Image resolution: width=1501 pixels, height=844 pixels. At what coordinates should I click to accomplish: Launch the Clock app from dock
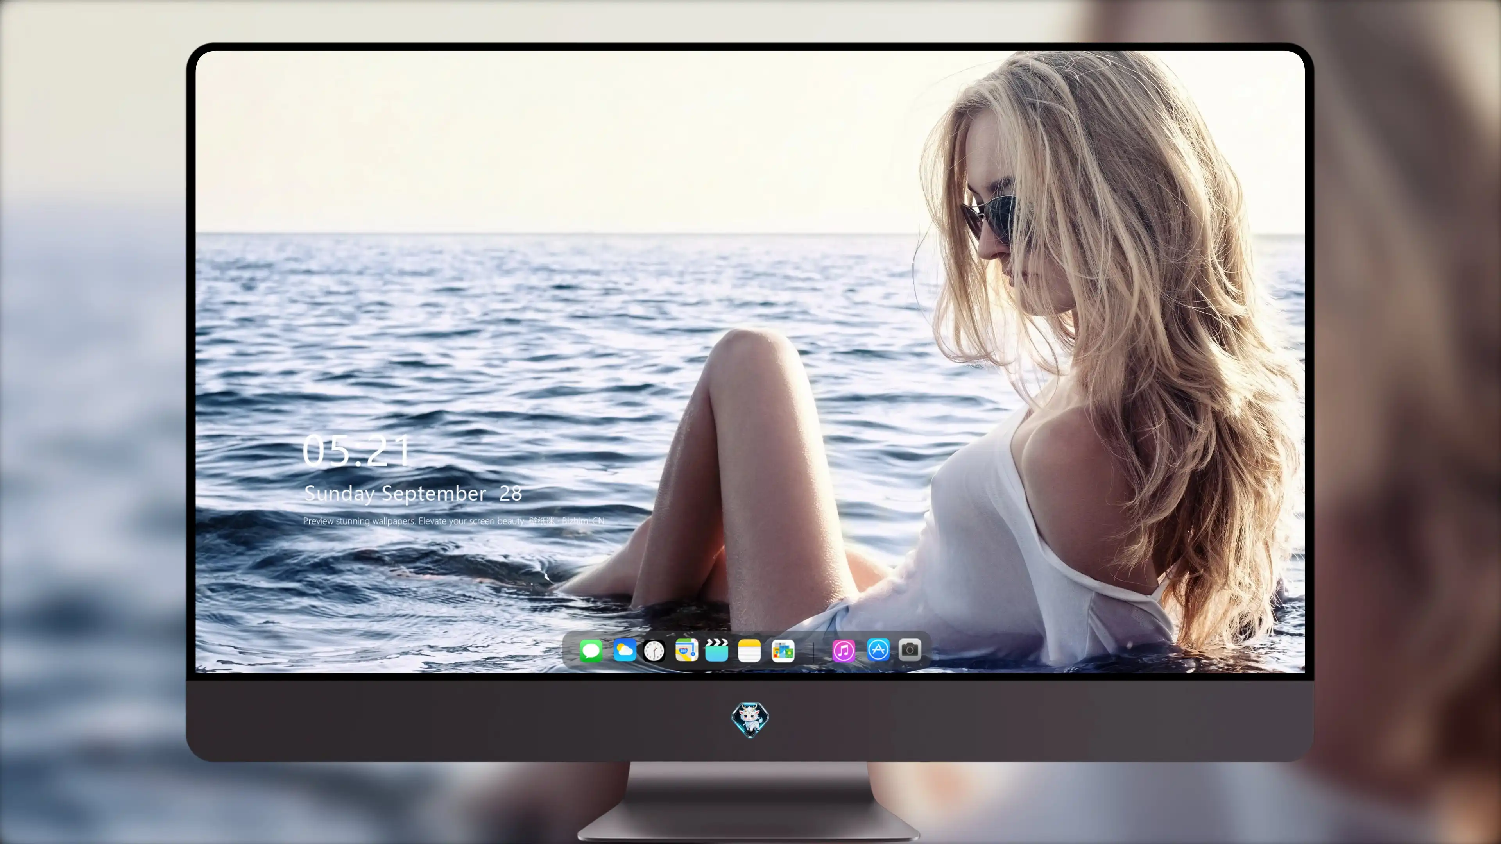(654, 651)
